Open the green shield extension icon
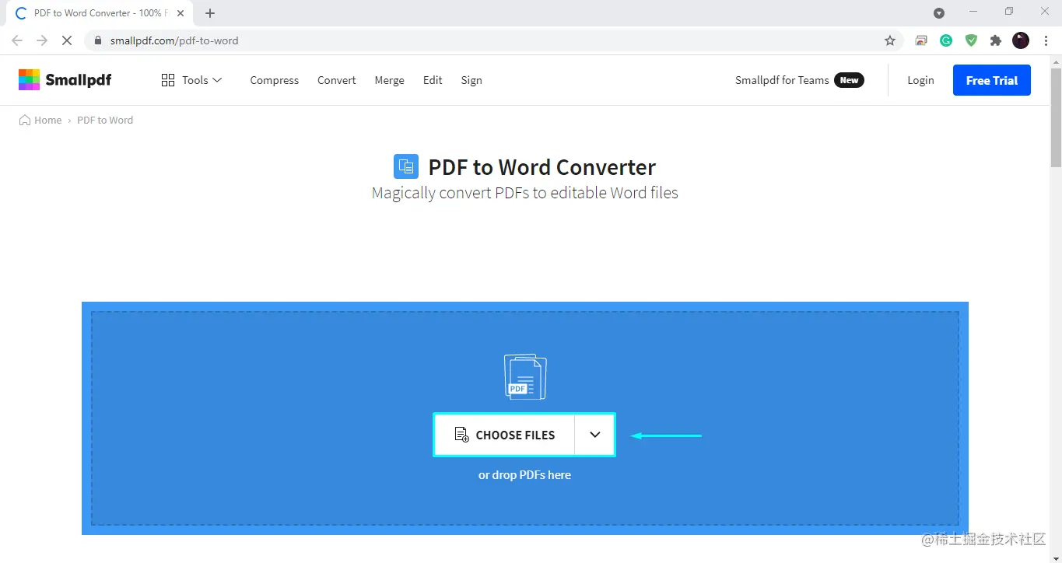 [x=971, y=40]
